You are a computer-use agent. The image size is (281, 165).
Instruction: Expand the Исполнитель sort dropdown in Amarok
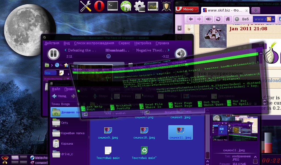click(68, 79)
